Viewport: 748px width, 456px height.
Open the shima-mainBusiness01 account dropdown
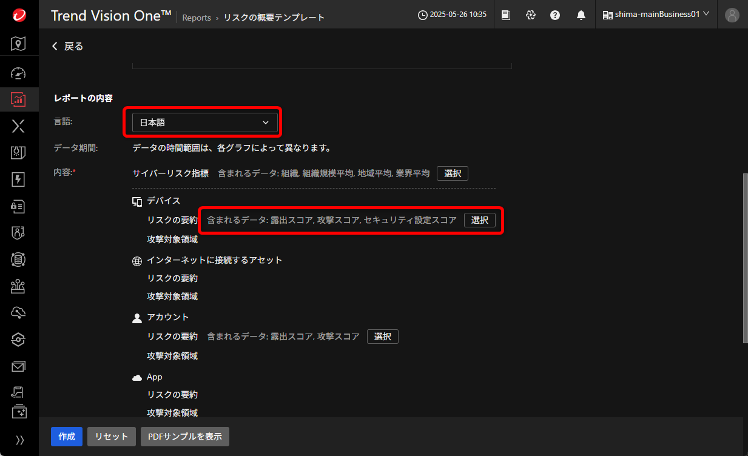click(x=656, y=15)
